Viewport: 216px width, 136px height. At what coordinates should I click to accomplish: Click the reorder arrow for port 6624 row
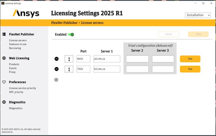pyautogui.click(x=69, y=59)
